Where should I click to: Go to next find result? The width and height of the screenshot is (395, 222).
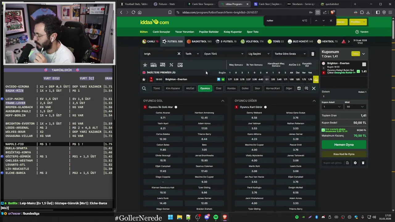coord(323,21)
